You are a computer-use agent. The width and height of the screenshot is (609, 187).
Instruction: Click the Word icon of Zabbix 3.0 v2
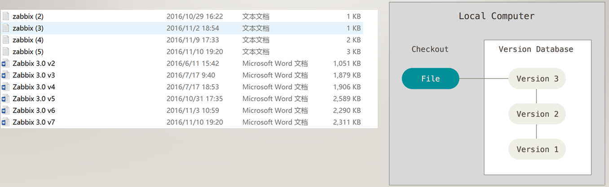pos(5,63)
